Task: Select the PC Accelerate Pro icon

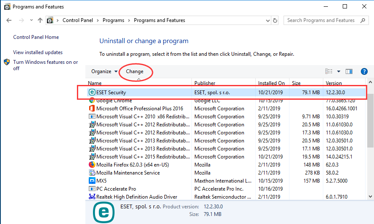Action: (92, 188)
